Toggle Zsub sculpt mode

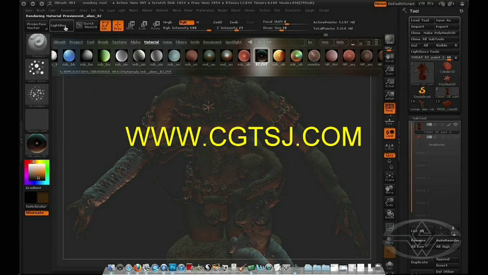click(234, 22)
